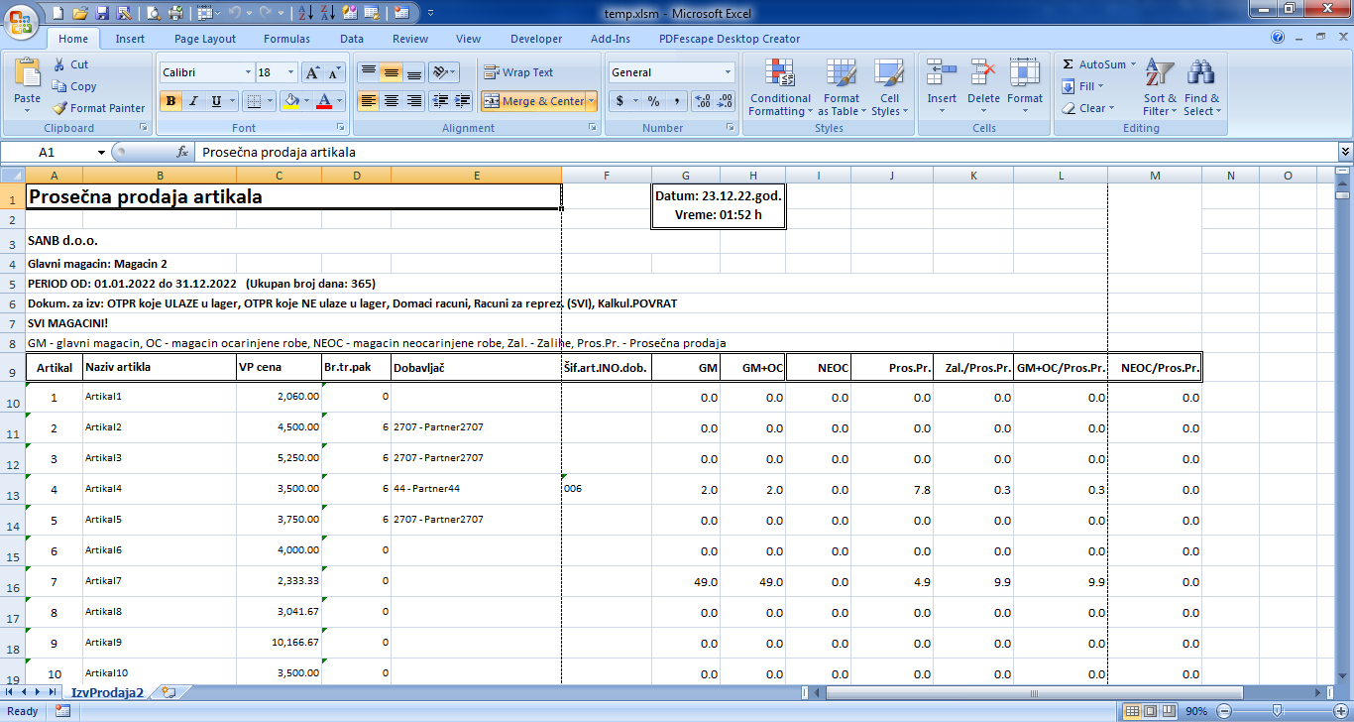The height and width of the screenshot is (722, 1354).
Task: Toggle bold formatting
Action: coord(170,100)
